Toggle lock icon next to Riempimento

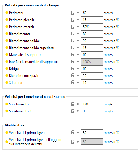[x=73, y=34]
